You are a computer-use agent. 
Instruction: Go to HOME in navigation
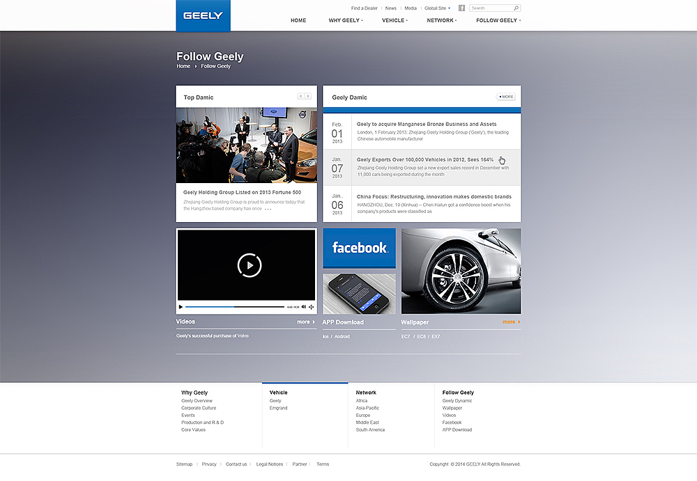point(298,20)
